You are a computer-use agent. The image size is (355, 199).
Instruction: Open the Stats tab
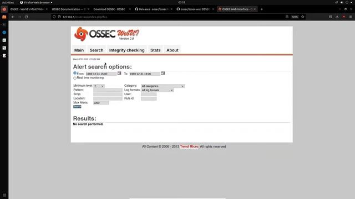(155, 50)
